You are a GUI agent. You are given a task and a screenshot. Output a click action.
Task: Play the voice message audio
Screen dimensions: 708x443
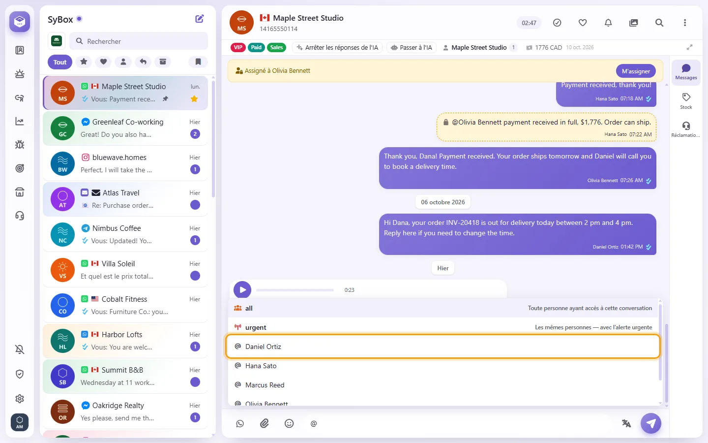[242, 290]
